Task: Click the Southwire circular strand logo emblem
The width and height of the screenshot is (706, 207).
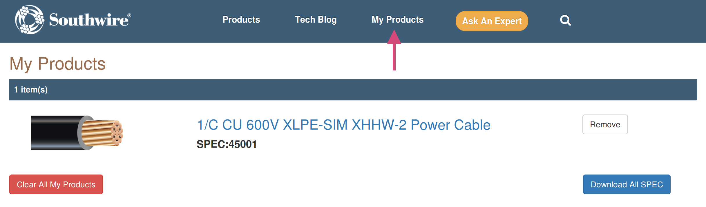Action: (30, 20)
